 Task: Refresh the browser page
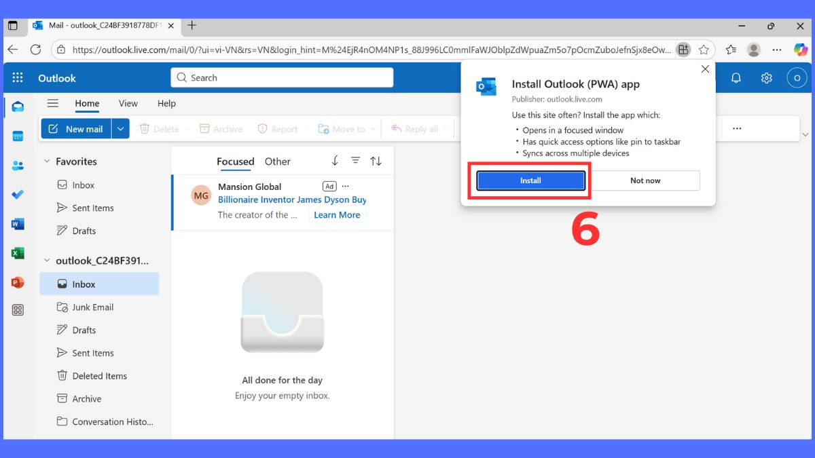point(35,50)
